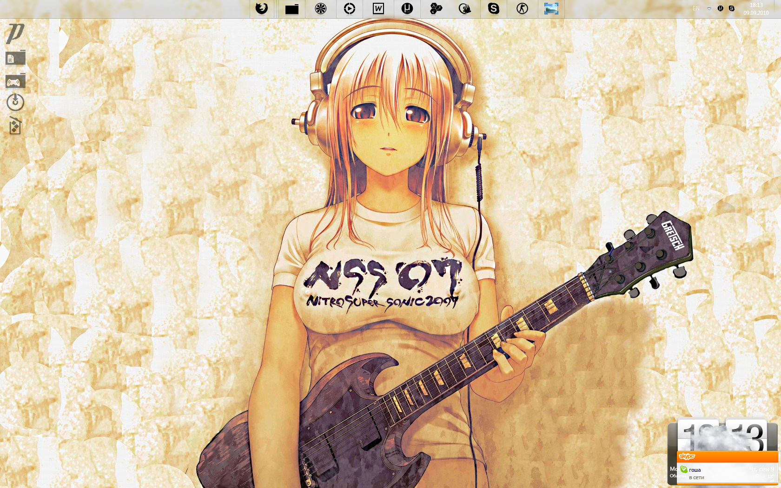Open the flame-disc burner icon in the dock

[x=465, y=8]
